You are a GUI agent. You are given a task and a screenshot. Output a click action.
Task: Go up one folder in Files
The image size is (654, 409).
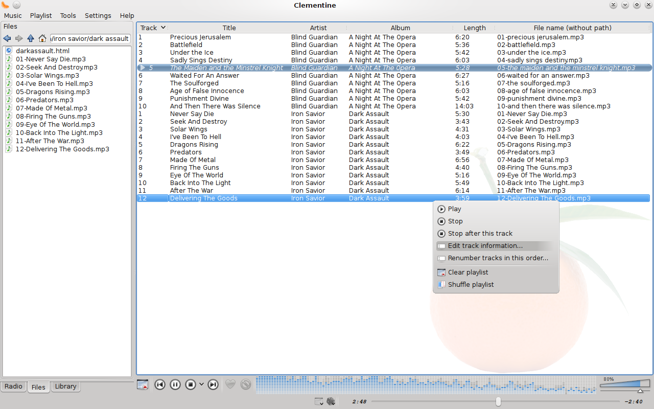point(31,38)
